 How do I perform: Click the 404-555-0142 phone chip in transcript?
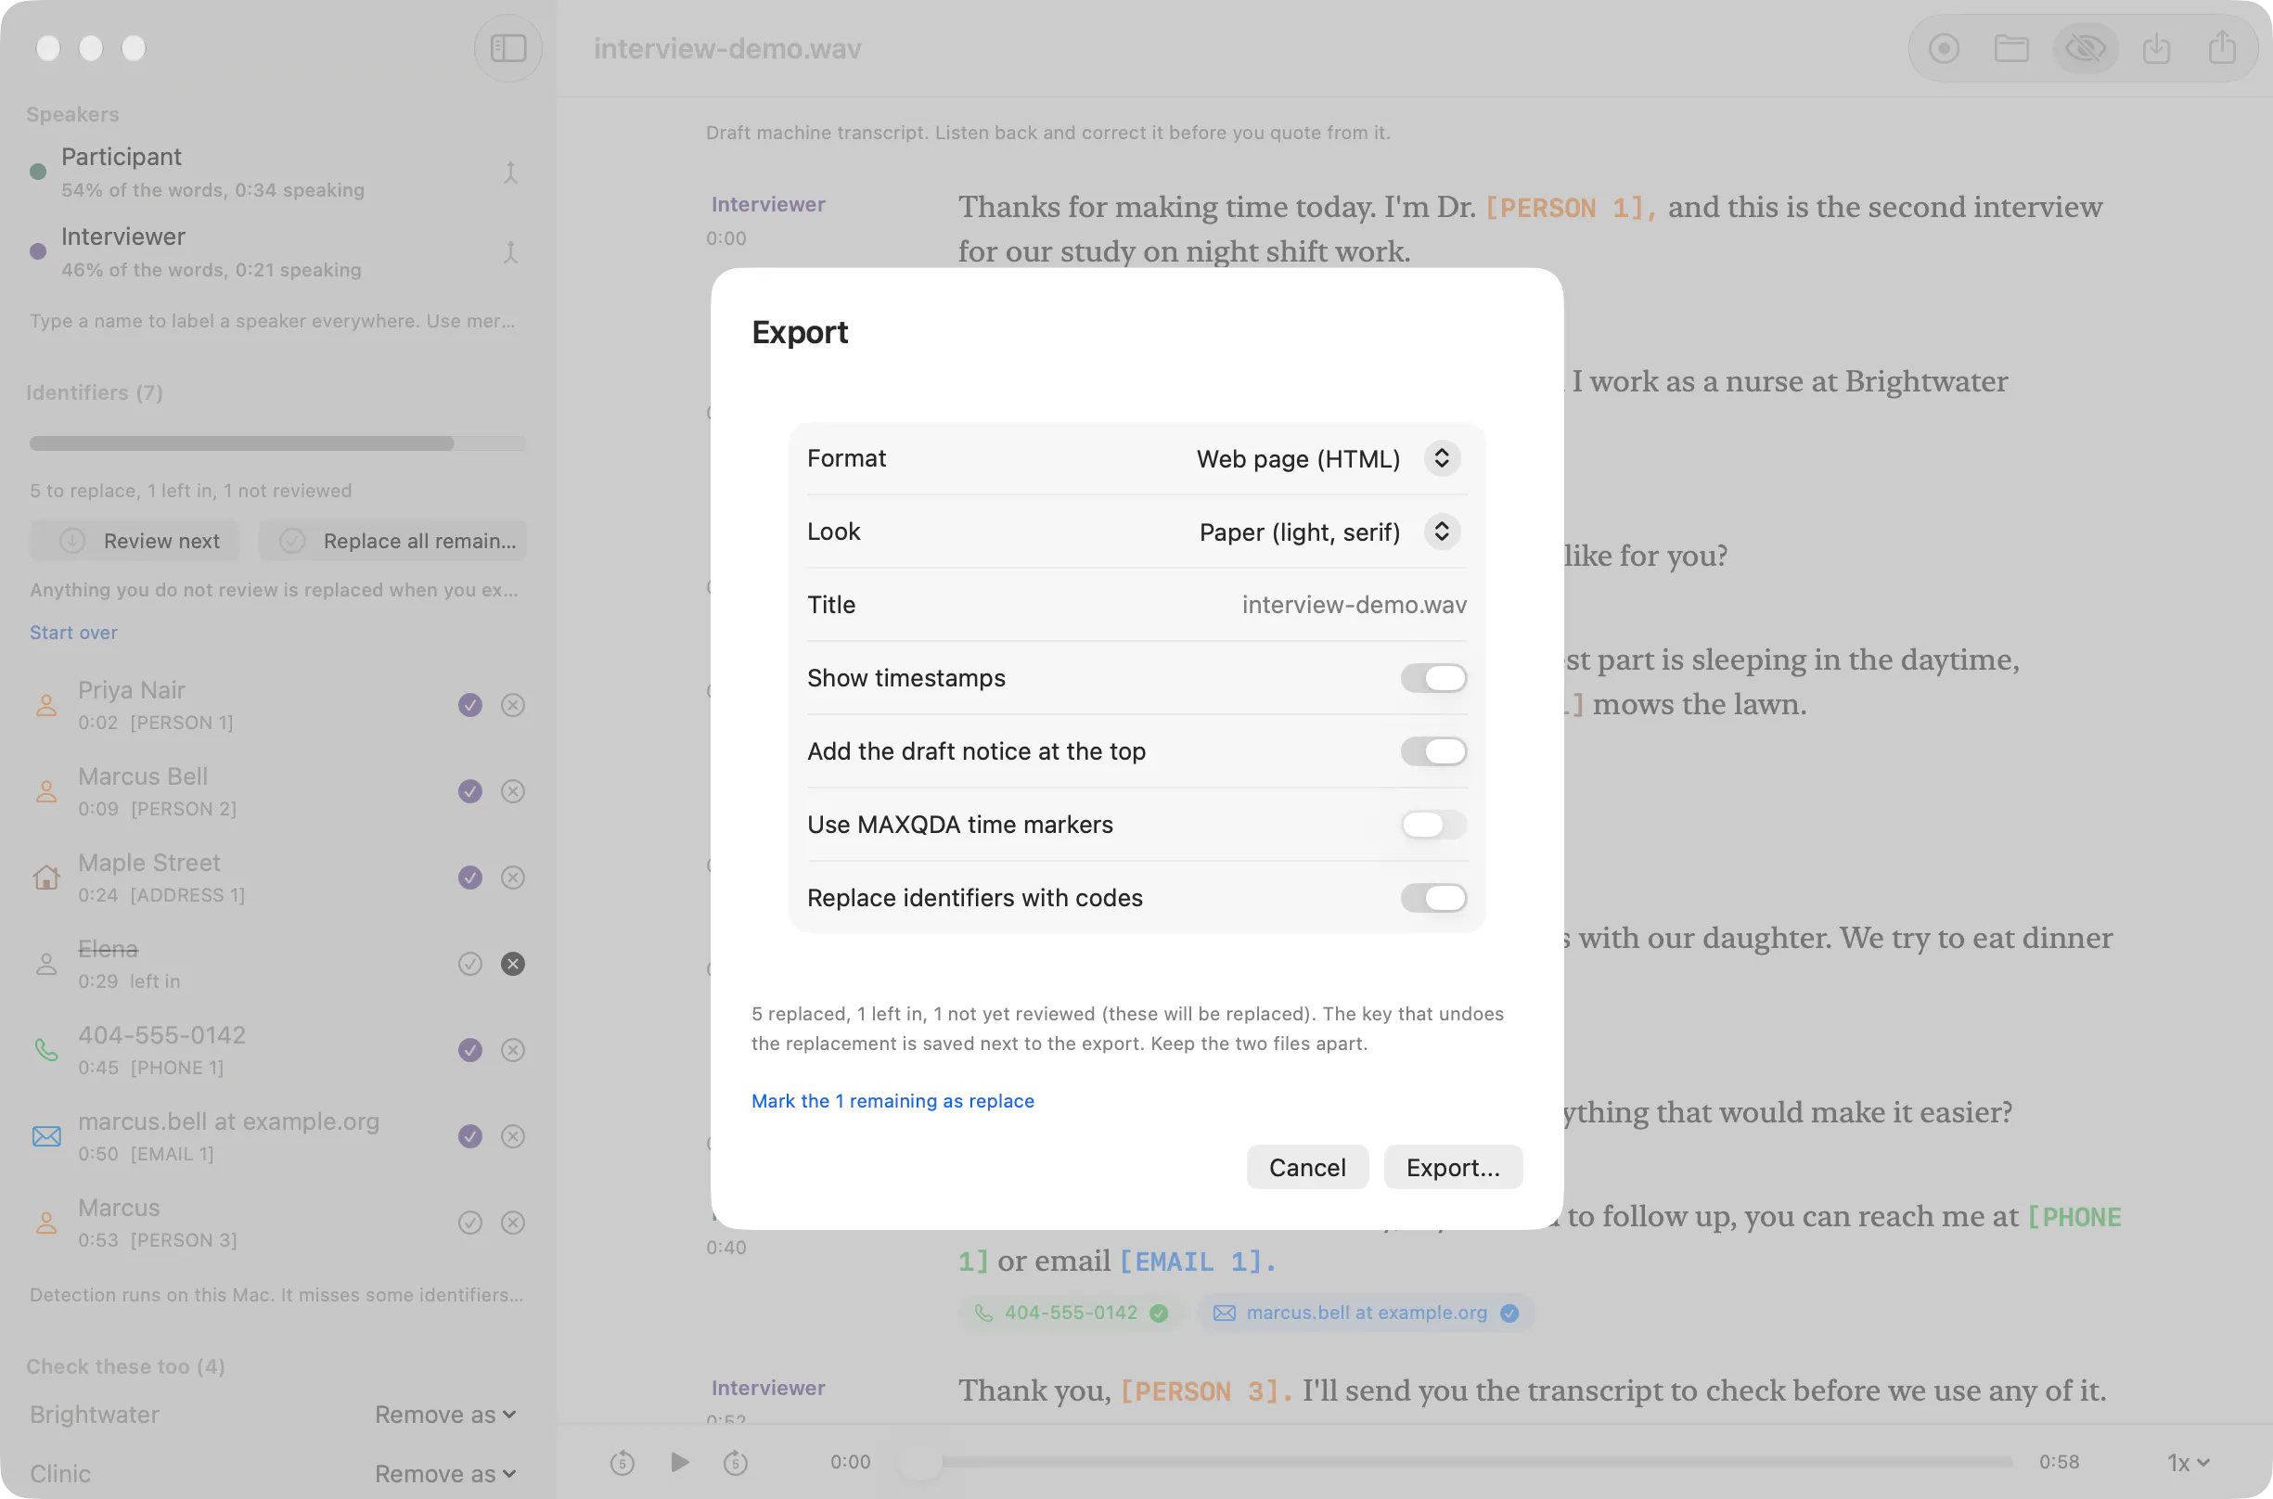[1072, 1313]
